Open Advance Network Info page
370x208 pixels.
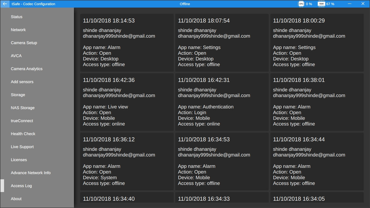(x=31, y=173)
